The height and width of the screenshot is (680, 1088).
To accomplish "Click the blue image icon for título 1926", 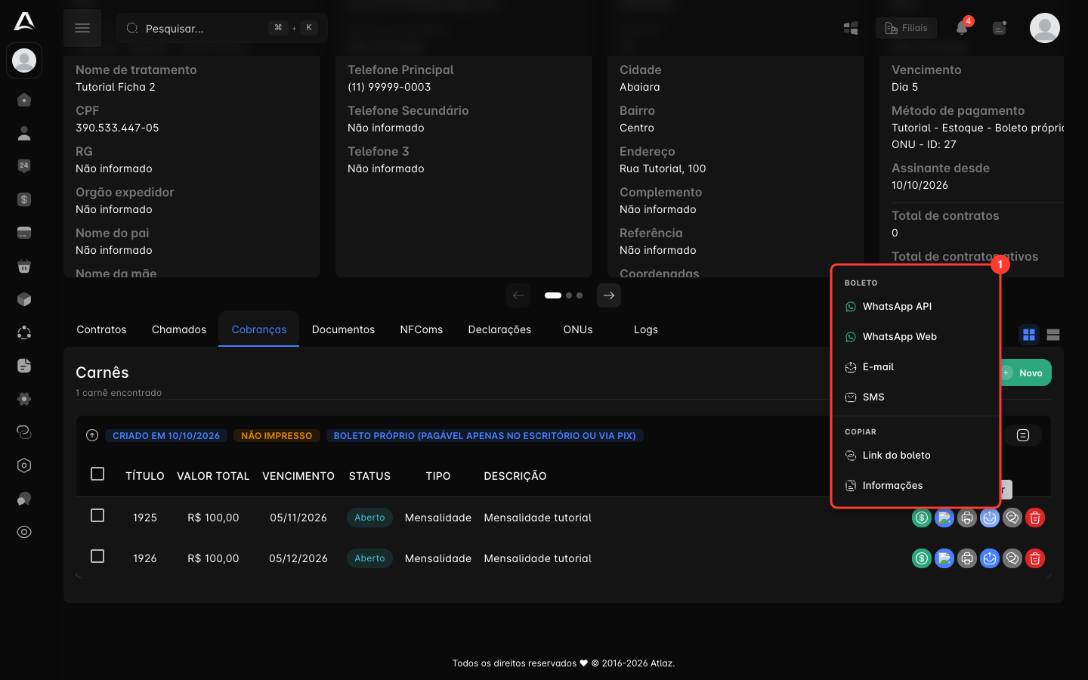I will click(944, 558).
